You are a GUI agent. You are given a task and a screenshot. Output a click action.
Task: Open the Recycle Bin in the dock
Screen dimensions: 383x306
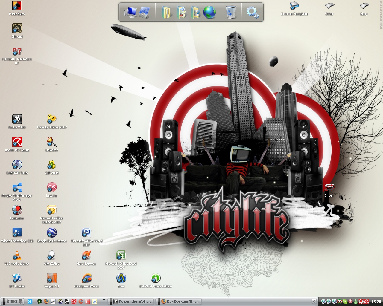pos(231,12)
